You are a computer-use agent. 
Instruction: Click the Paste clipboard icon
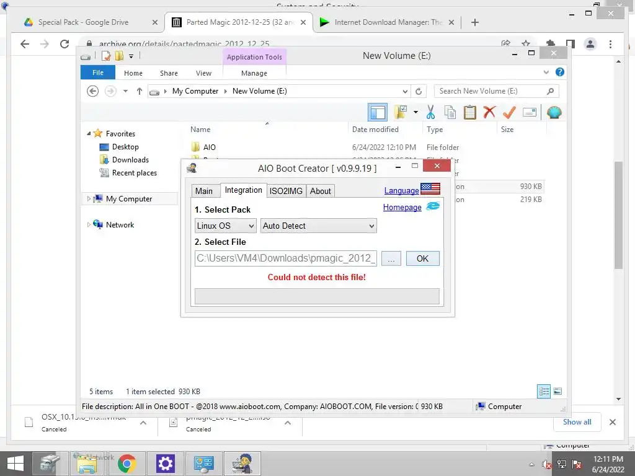point(470,112)
